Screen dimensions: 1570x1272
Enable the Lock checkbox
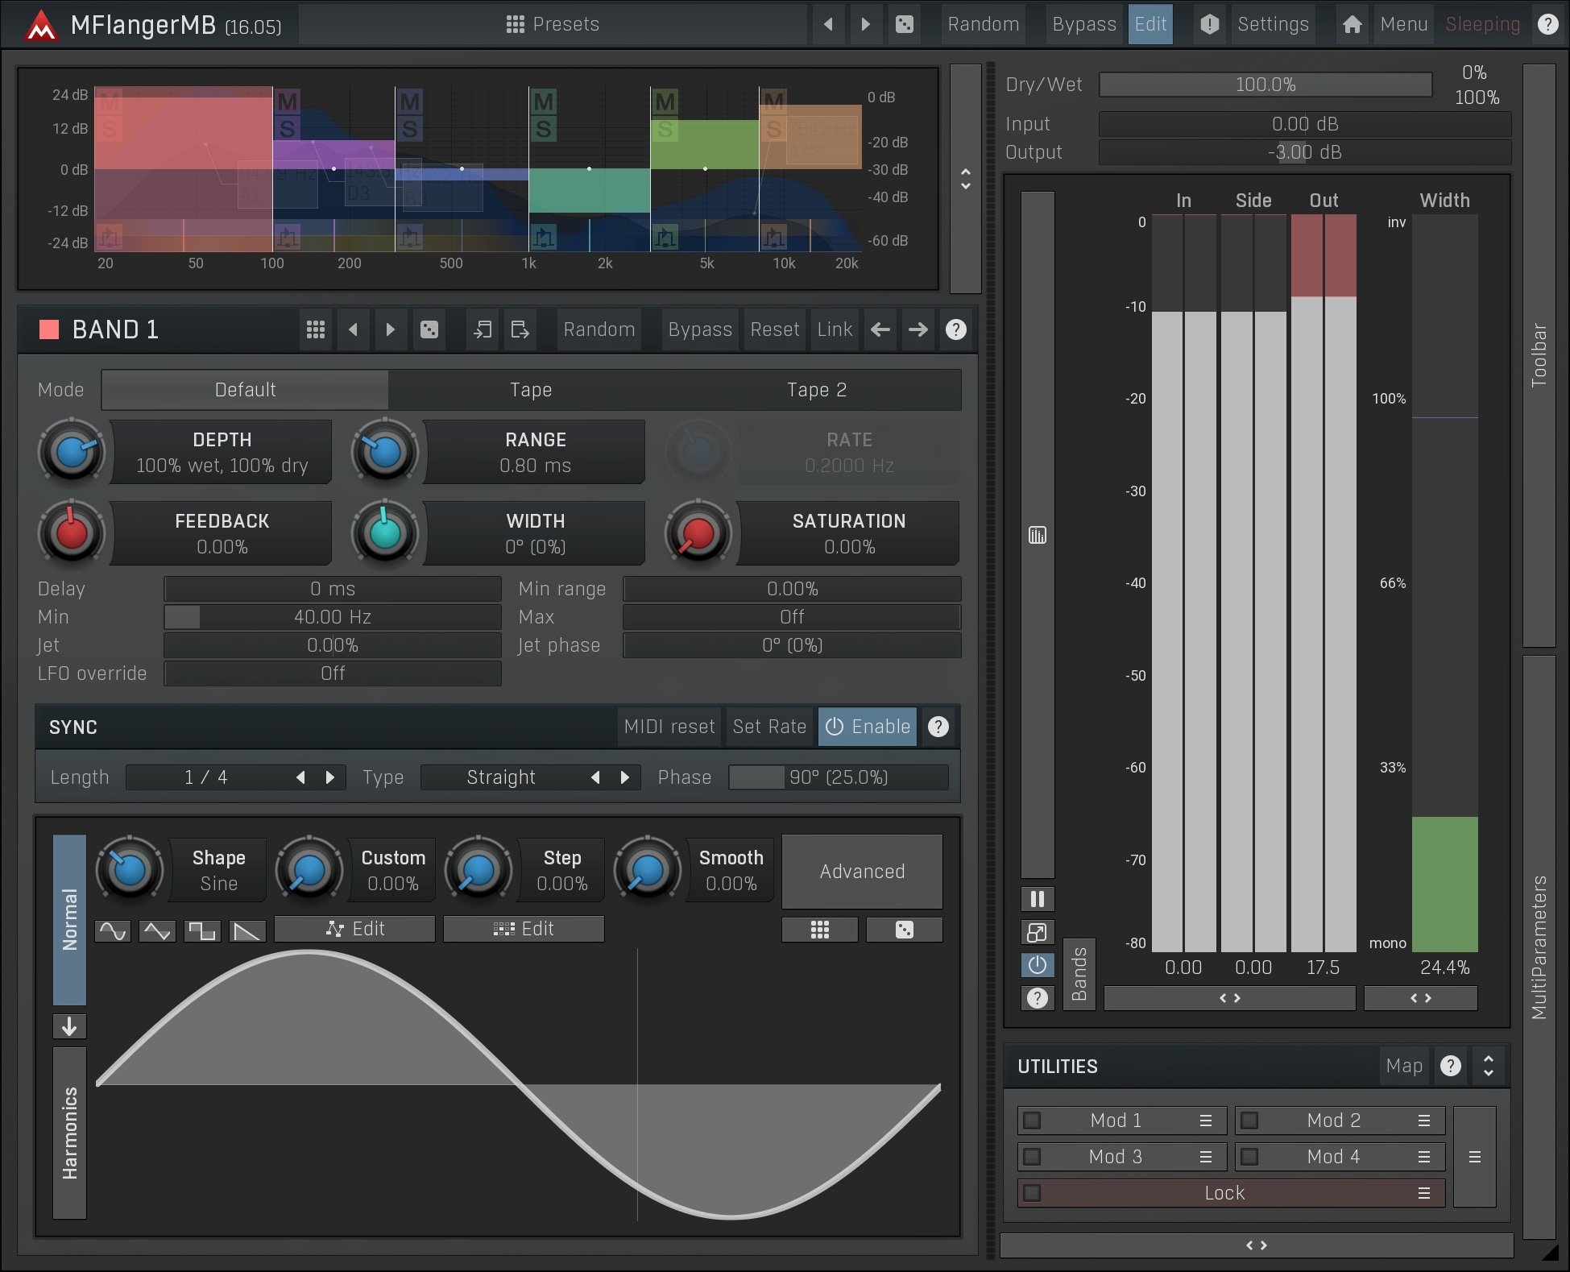click(x=1032, y=1193)
